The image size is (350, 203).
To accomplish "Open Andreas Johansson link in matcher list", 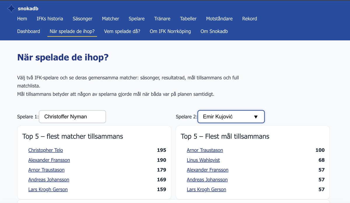I will click(49, 180).
